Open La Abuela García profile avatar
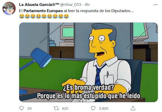The width and height of the screenshot is (162, 112). (9, 9)
